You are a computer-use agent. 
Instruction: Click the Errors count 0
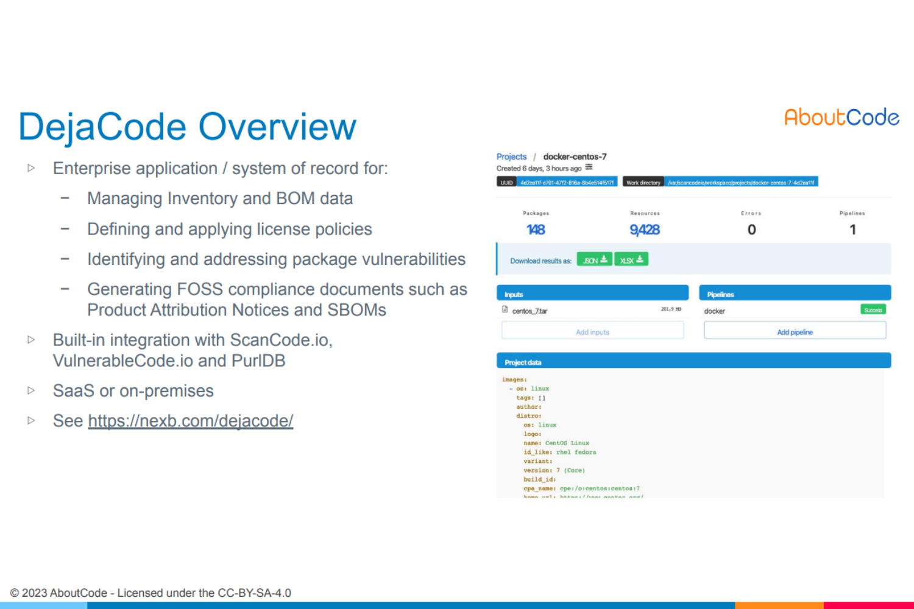(x=751, y=230)
